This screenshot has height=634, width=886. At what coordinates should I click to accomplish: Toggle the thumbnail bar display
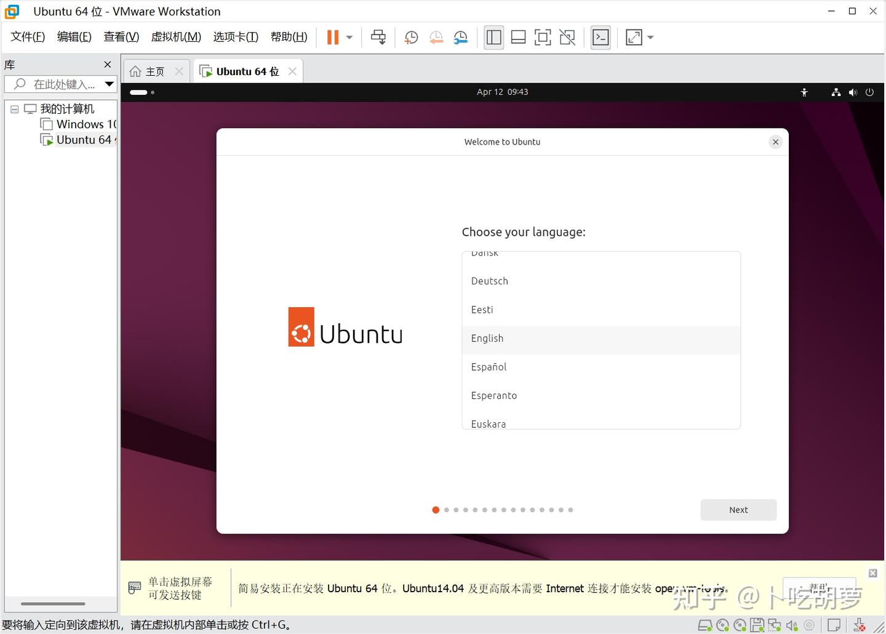[x=518, y=37]
